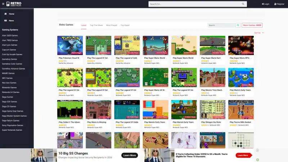288x162 pixels.
Task: Open MAME Games category
Action: (8, 73)
